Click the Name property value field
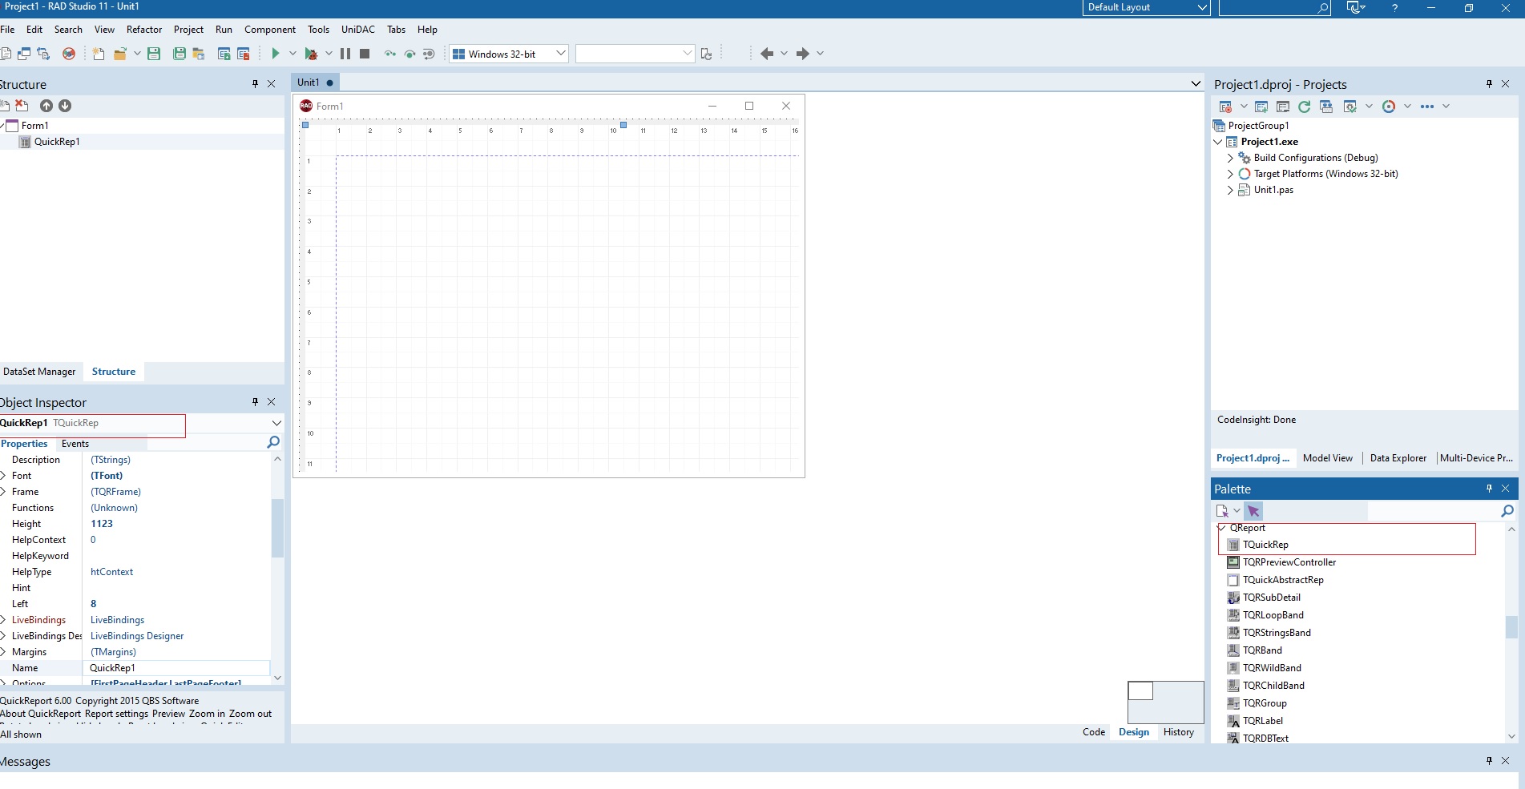 (176, 668)
